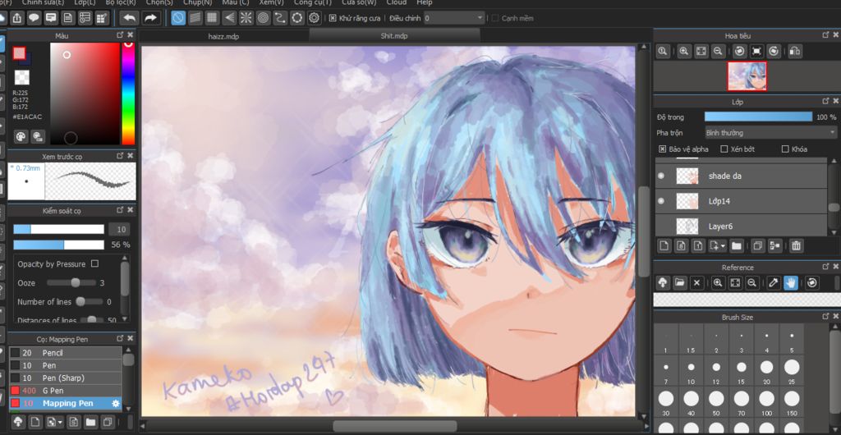The width and height of the screenshot is (841, 435).
Task: Enable Khóa lock checkbox
Action: coord(785,149)
